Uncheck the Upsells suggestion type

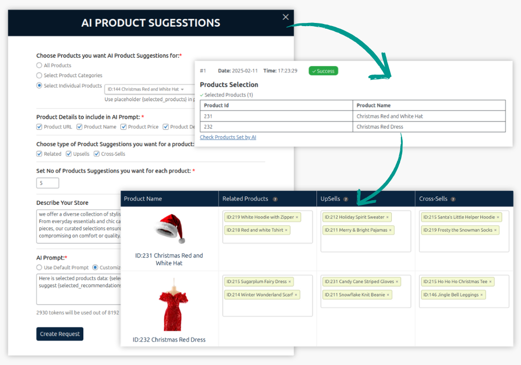tap(69, 154)
